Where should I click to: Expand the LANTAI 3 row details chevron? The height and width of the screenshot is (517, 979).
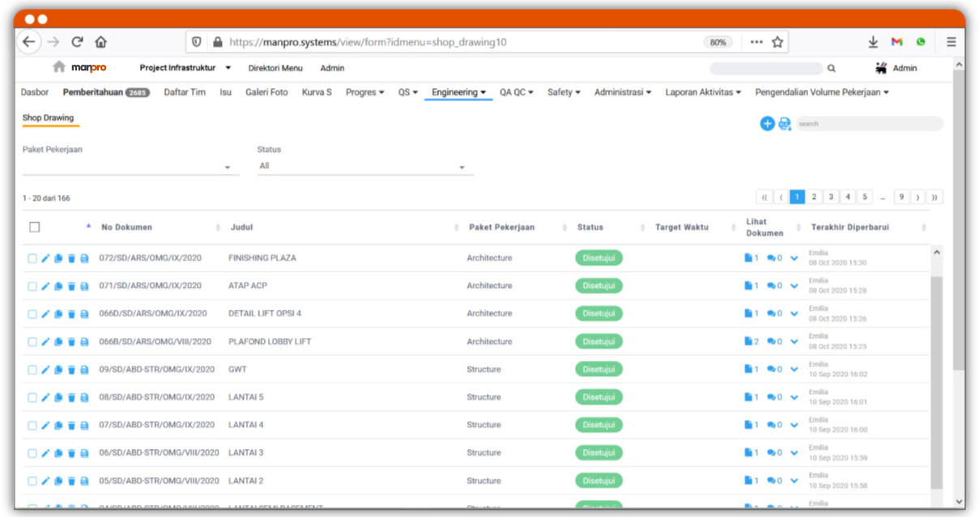tap(794, 453)
